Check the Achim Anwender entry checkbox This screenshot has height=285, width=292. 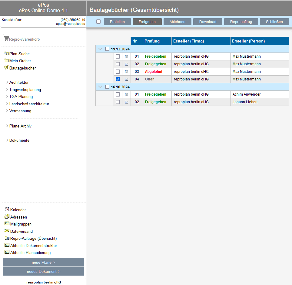pos(118,94)
